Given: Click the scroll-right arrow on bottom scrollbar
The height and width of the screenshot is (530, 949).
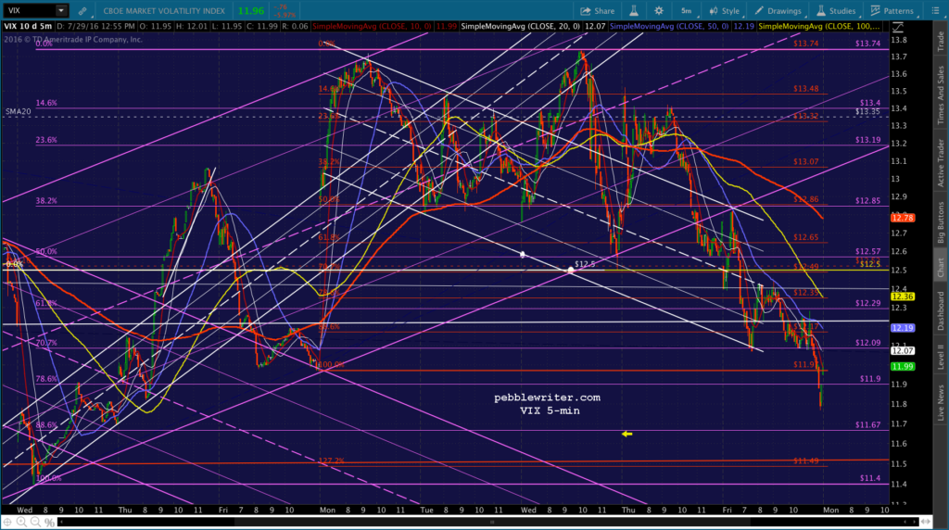Looking at the screenshot, I should pos(914,522).
